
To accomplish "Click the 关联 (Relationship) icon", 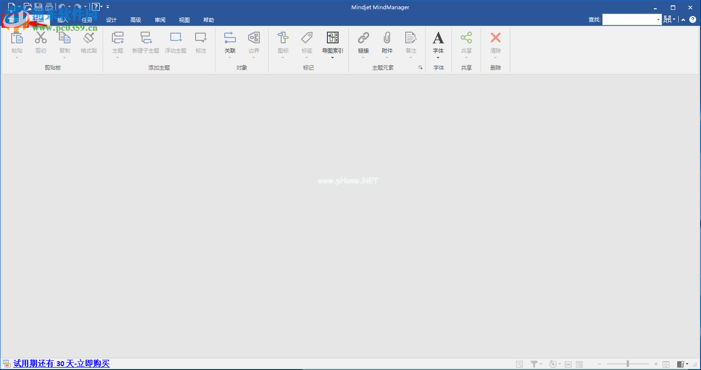I will click(230, 37).
